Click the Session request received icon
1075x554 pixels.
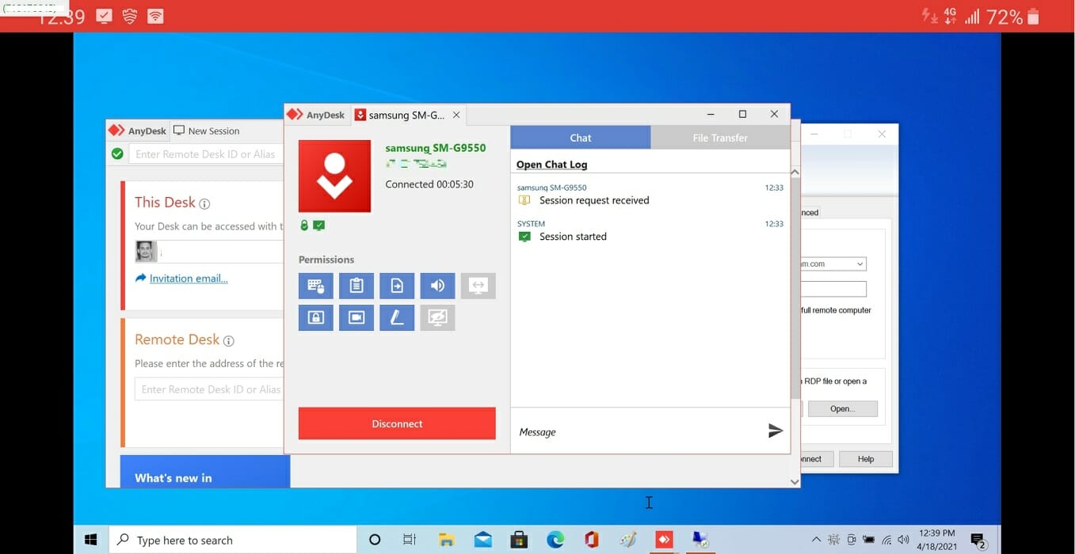click(524, 200)
